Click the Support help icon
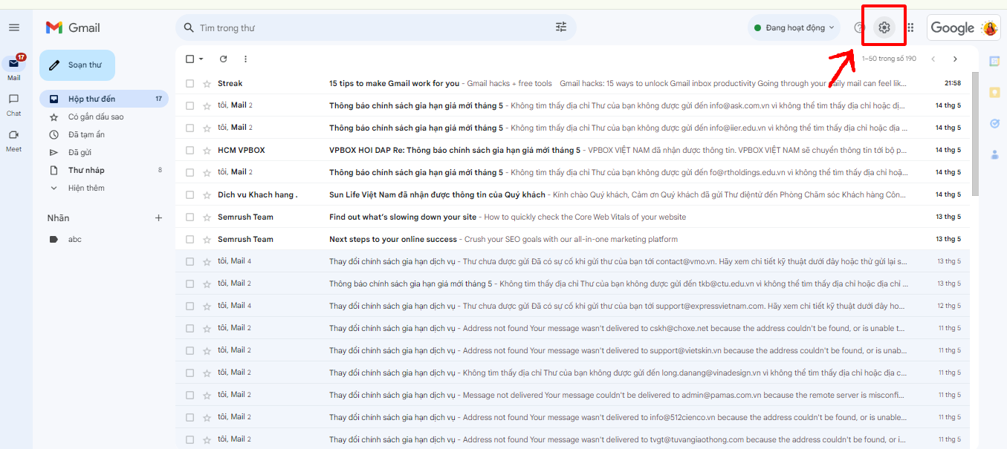The image size is (1007, 449). (x=859, y=27)
